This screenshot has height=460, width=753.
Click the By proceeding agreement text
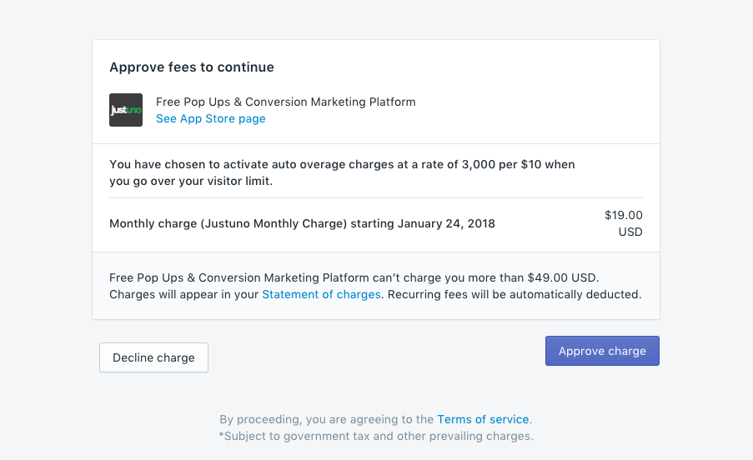click(x=326, y=419)
